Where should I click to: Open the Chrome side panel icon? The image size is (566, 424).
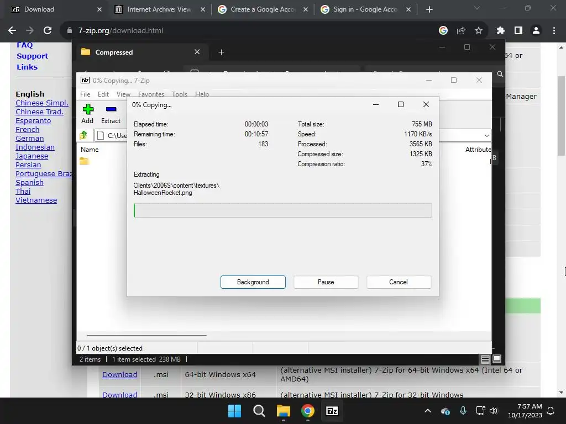coord(518,31)
